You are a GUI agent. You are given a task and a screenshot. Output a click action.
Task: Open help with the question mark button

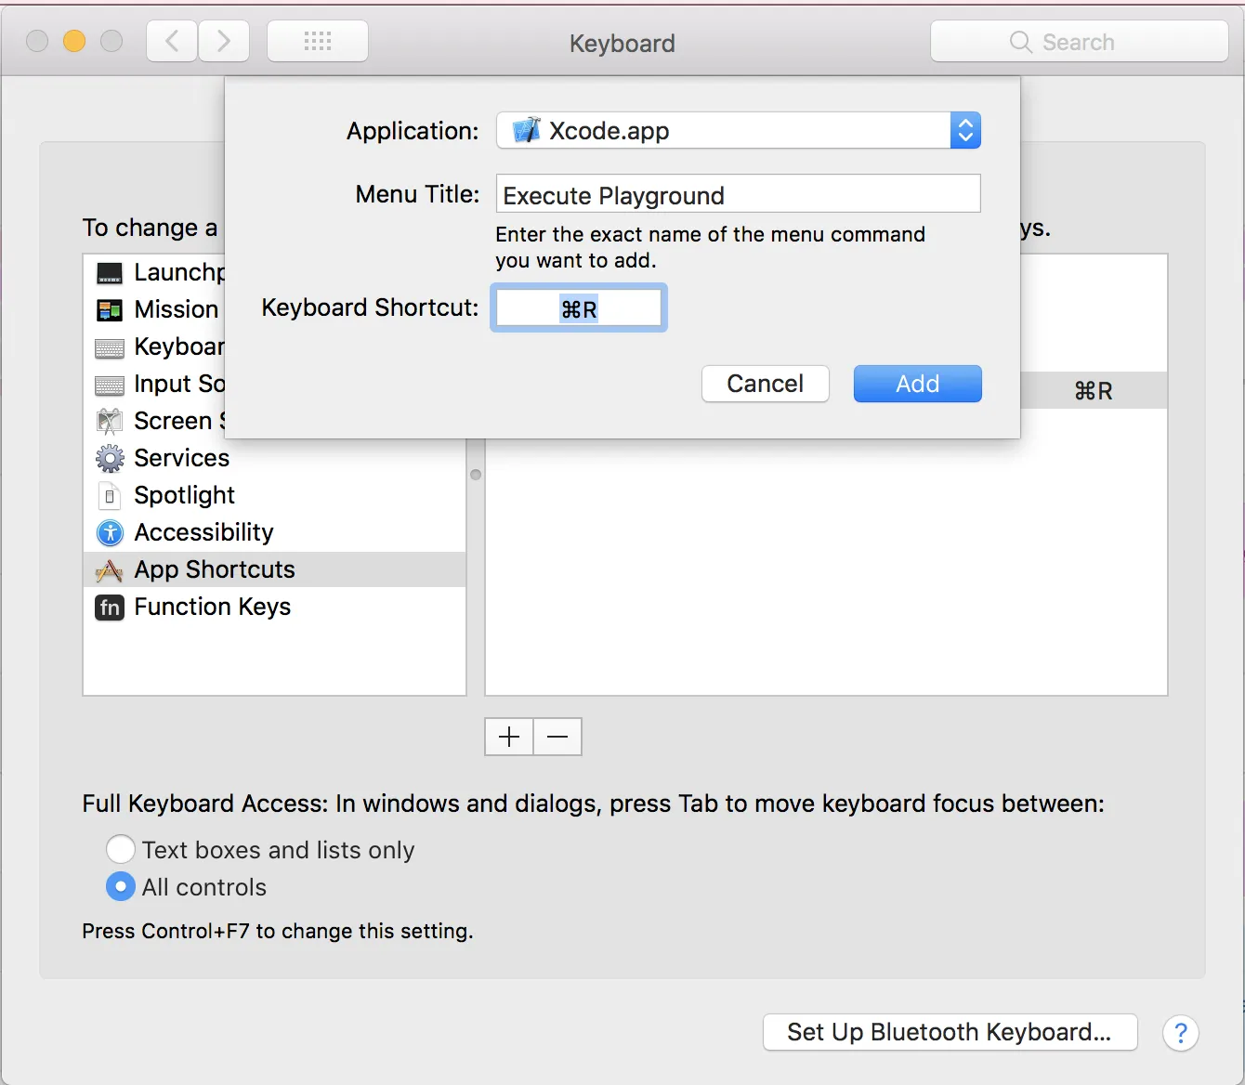pyautogui.click(x=1181, y=1033)
